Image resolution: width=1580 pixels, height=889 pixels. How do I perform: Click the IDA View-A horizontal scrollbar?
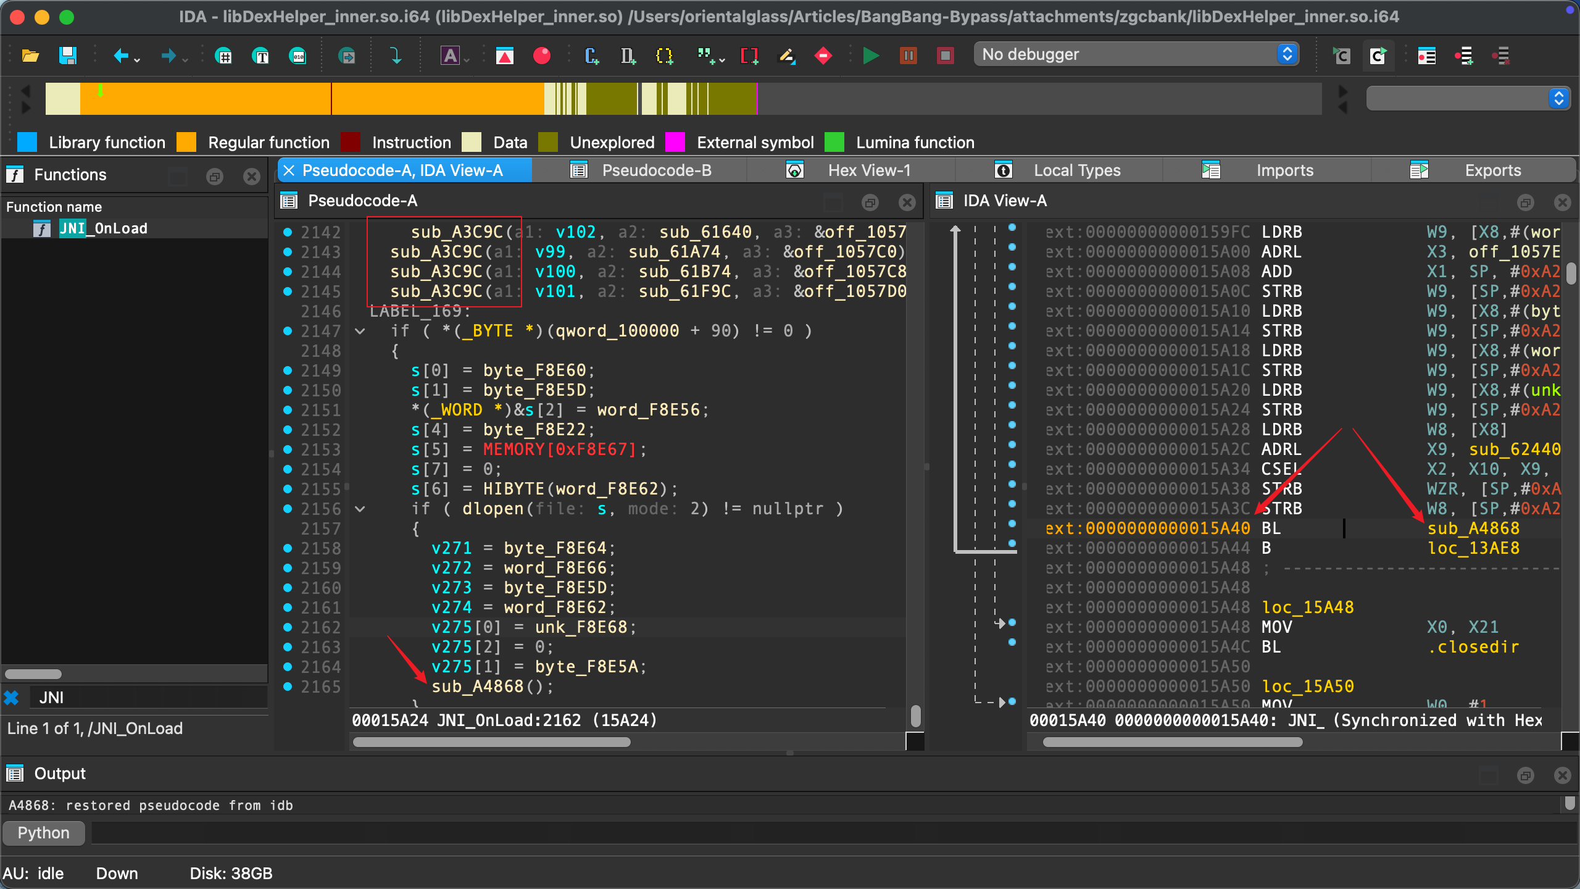[1173, 742]
